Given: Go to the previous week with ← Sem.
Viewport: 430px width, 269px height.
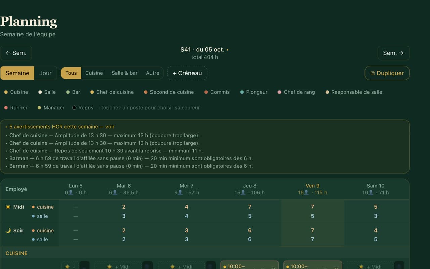Looking at the screenshot, I should coord(16,53).
